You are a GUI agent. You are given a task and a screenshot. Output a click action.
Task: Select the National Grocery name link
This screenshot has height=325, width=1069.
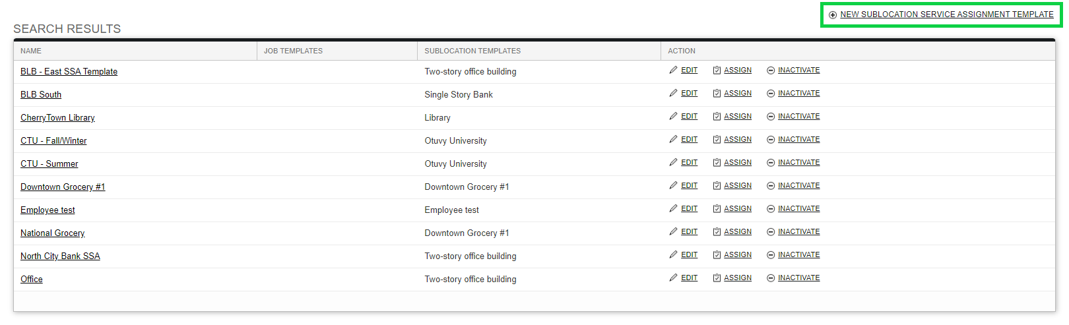click(x=53, y=233)
